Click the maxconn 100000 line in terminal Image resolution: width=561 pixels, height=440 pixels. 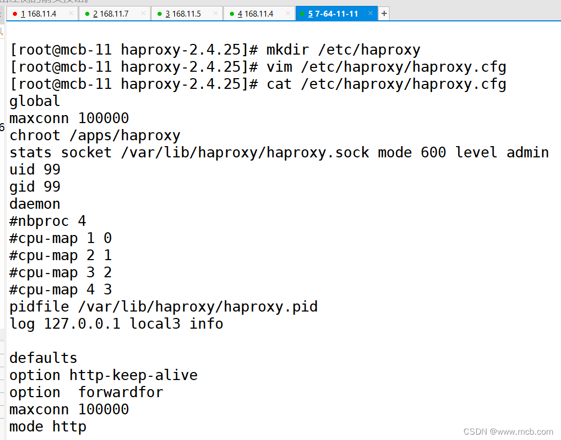tap(68, 118)
